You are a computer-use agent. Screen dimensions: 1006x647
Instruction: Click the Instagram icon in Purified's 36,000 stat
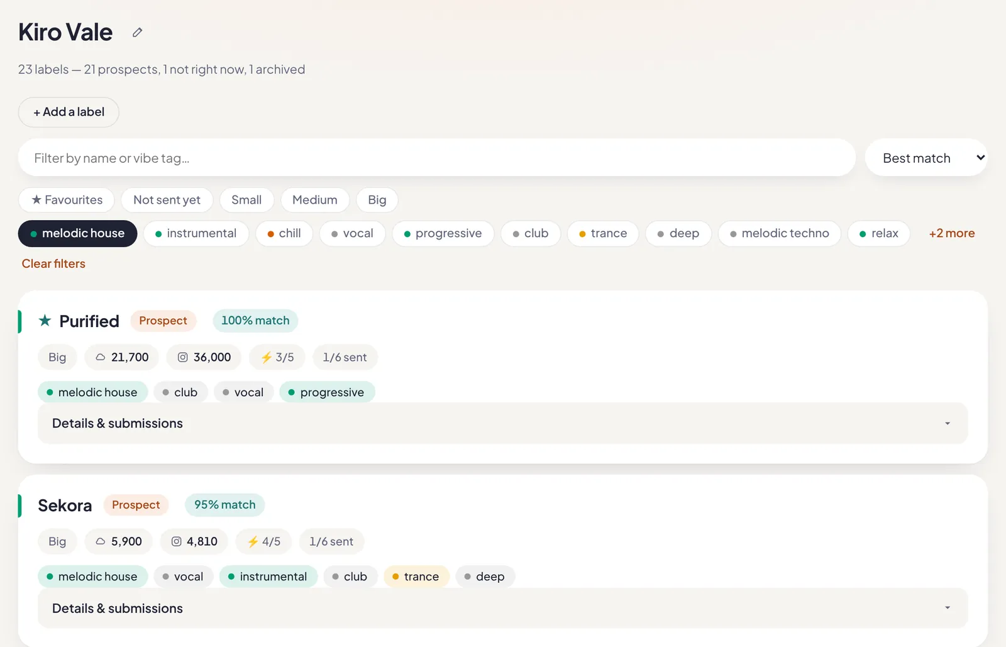click(182, 357)
